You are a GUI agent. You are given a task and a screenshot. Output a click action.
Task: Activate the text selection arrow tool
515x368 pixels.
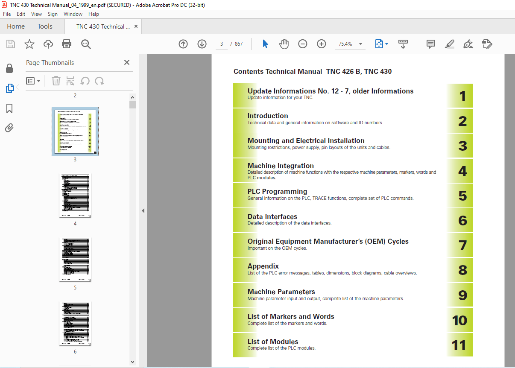click(265, 44)
